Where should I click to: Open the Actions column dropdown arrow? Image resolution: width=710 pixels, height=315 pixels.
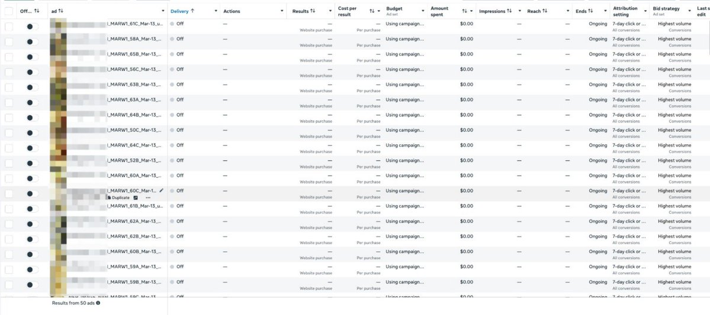pos(282,11)
